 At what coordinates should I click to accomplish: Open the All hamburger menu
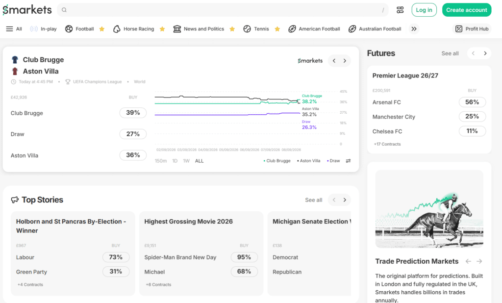(14, 29)
